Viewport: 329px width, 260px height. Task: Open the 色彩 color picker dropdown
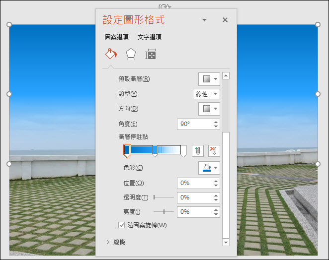click(x=209, y=168)
